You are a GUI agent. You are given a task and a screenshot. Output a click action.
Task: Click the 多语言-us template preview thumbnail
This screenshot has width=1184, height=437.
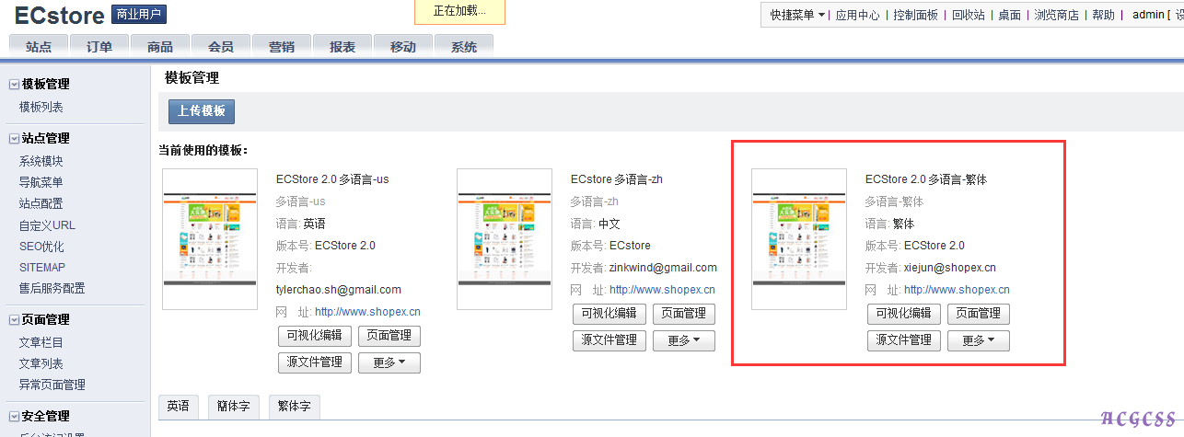[x=209, y=239]
